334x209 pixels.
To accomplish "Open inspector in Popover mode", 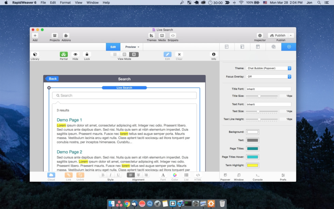I will pos(225,175).
